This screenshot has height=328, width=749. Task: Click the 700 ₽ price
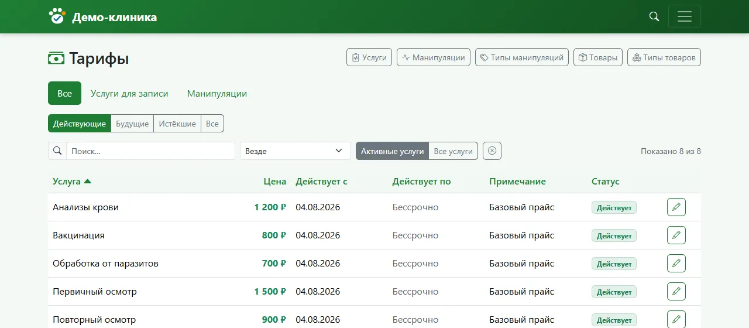[274, 264]
